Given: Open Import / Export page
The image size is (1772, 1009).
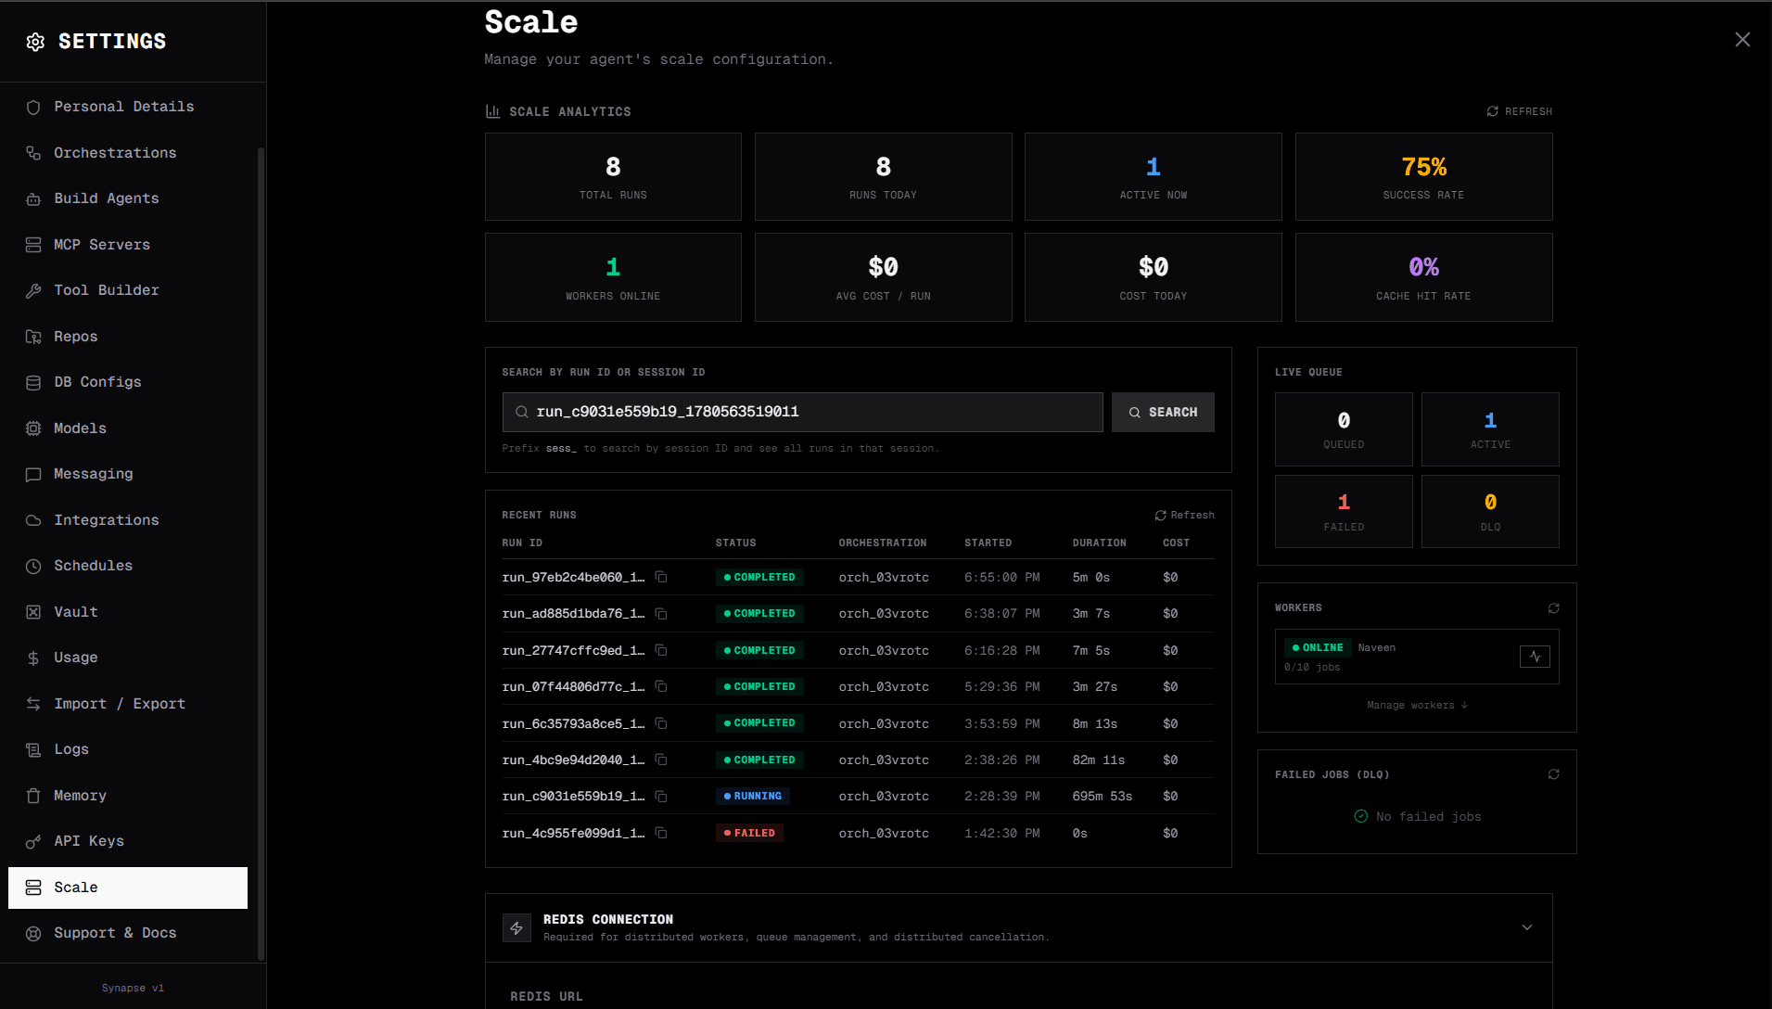Looking at the screenshot, I should (x=128, y=704).
